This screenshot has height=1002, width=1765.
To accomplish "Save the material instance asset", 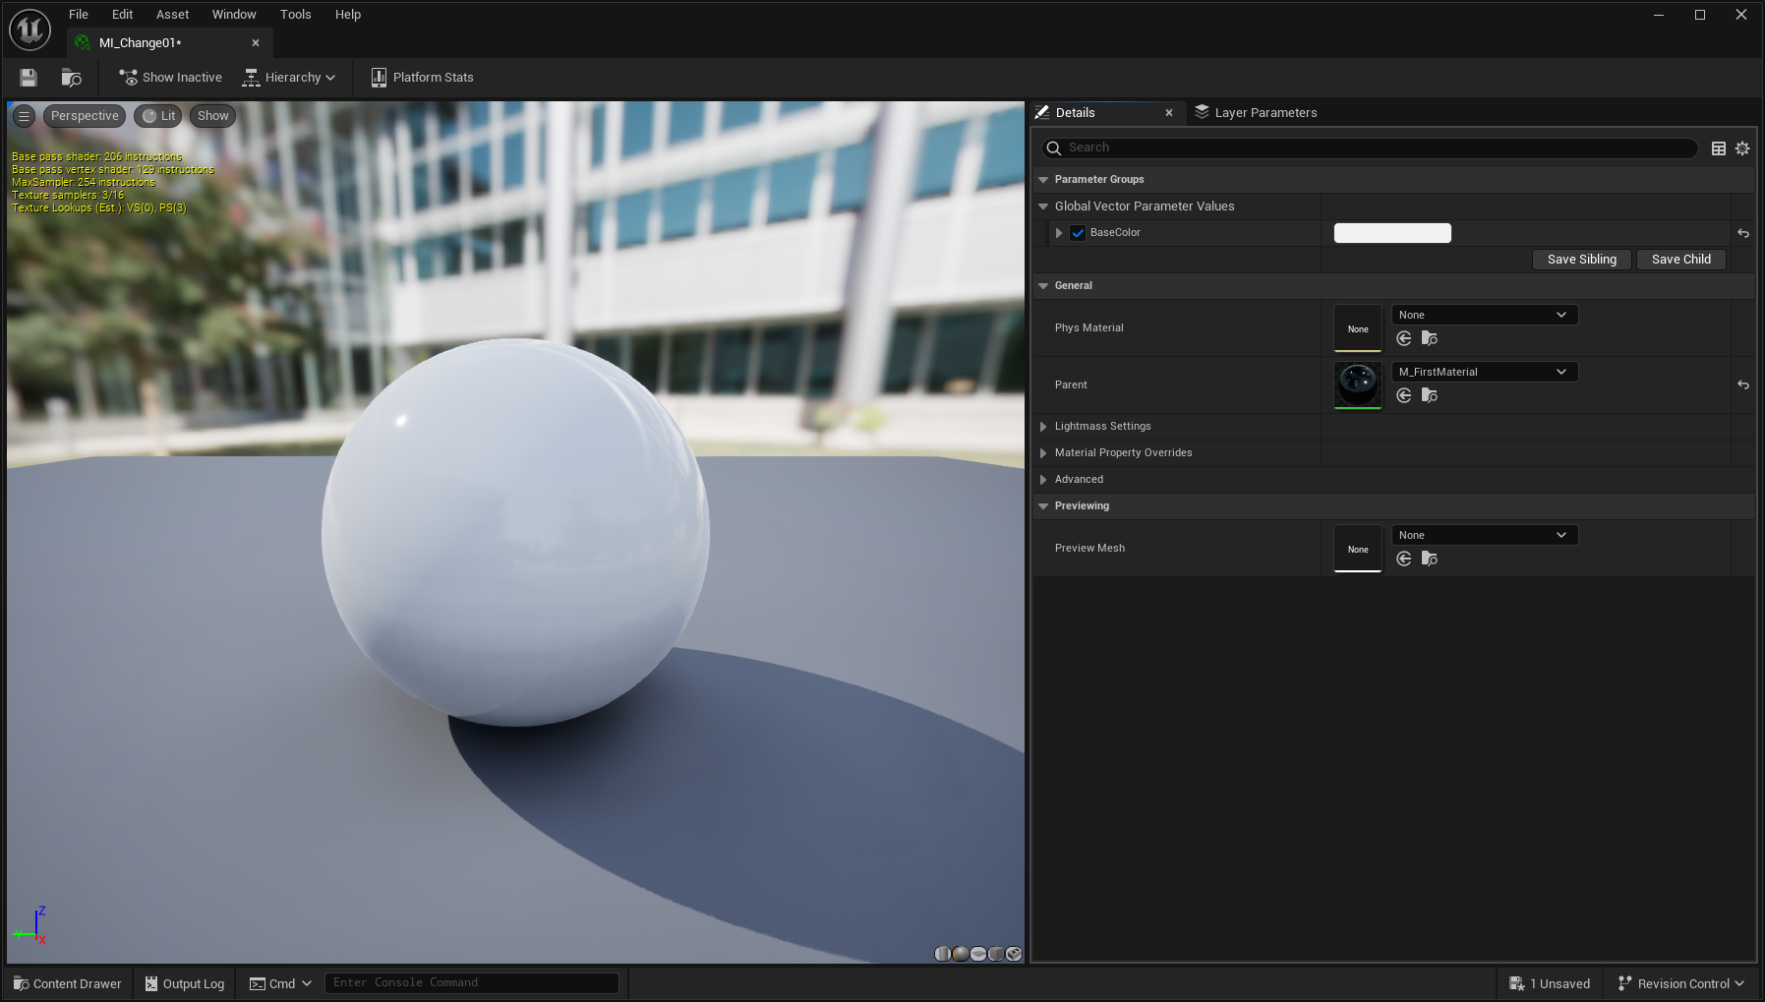I will pos(29,78).
